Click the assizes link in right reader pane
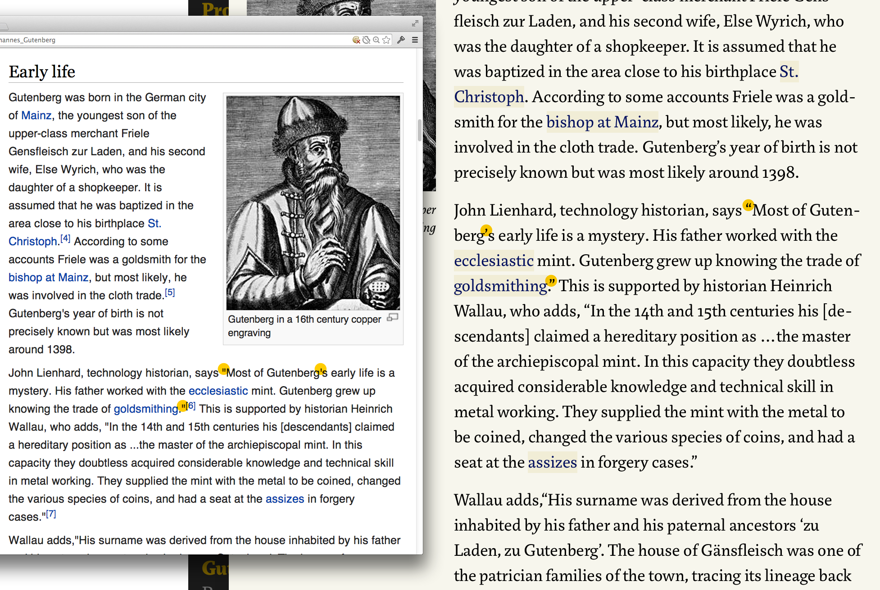This screenshot has height=590, width=880. tap(552, 463)
